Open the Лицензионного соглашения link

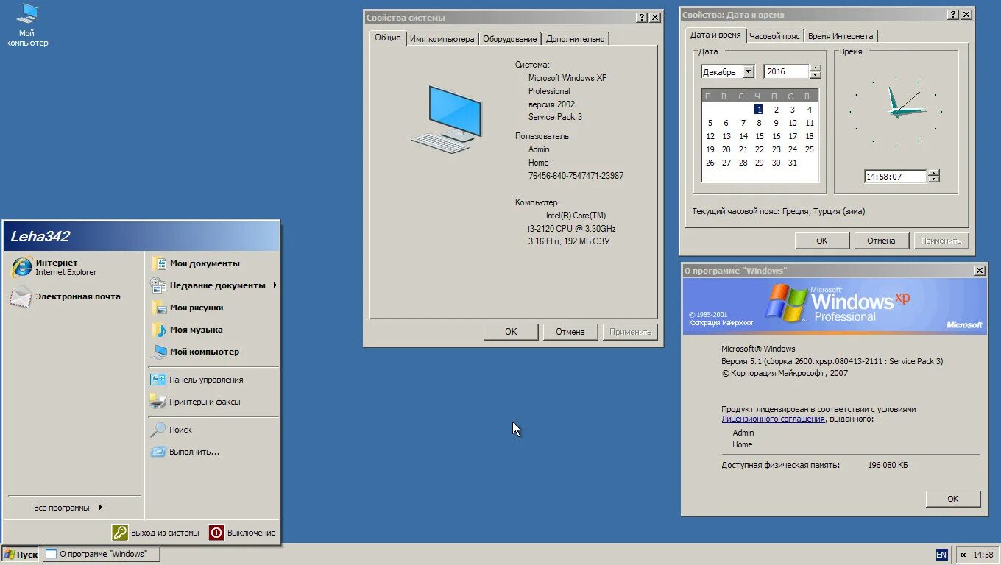773,419
